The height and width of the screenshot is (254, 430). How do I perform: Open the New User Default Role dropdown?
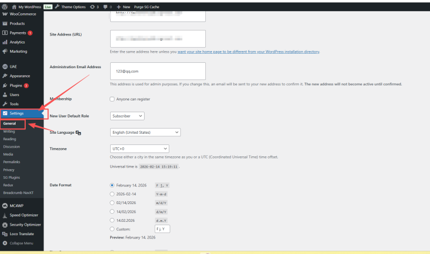point(127,116)
